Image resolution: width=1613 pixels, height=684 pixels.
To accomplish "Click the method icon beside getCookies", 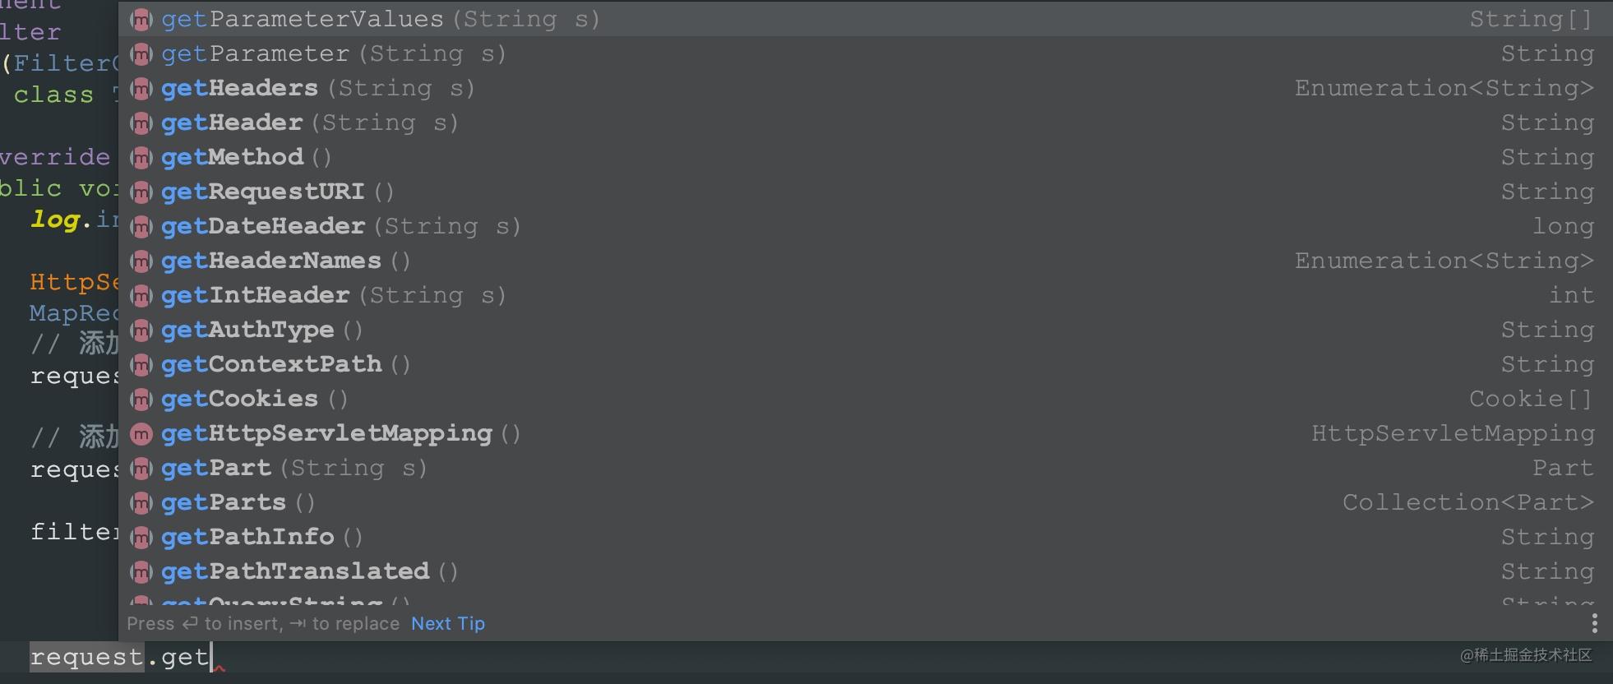I will coord(141,399).
